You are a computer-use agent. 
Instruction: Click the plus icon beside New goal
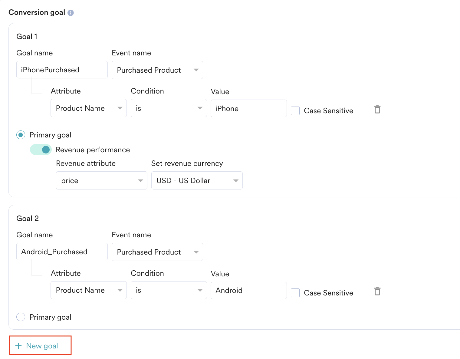point(18,346)
